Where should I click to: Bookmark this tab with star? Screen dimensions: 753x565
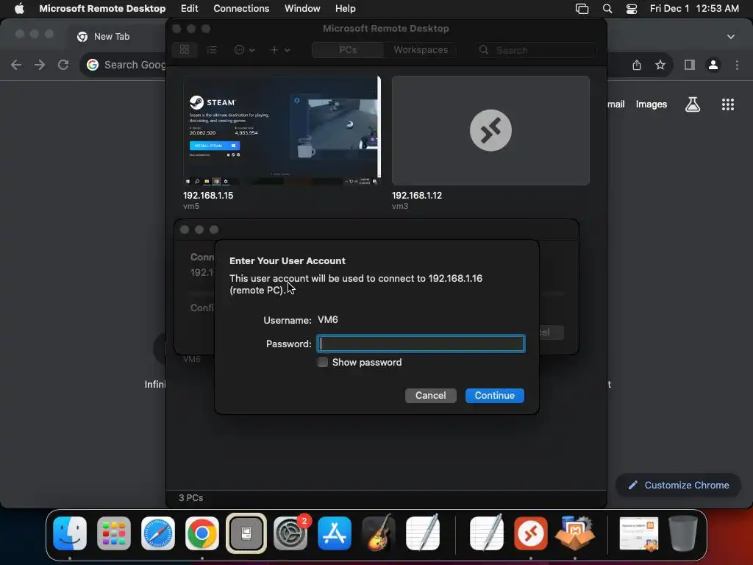click(x=660, y=65)
